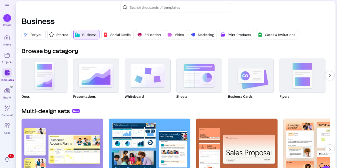Select the Templates sidebar icon
This screenshot has height=168, width=337.
coord(7,73)
